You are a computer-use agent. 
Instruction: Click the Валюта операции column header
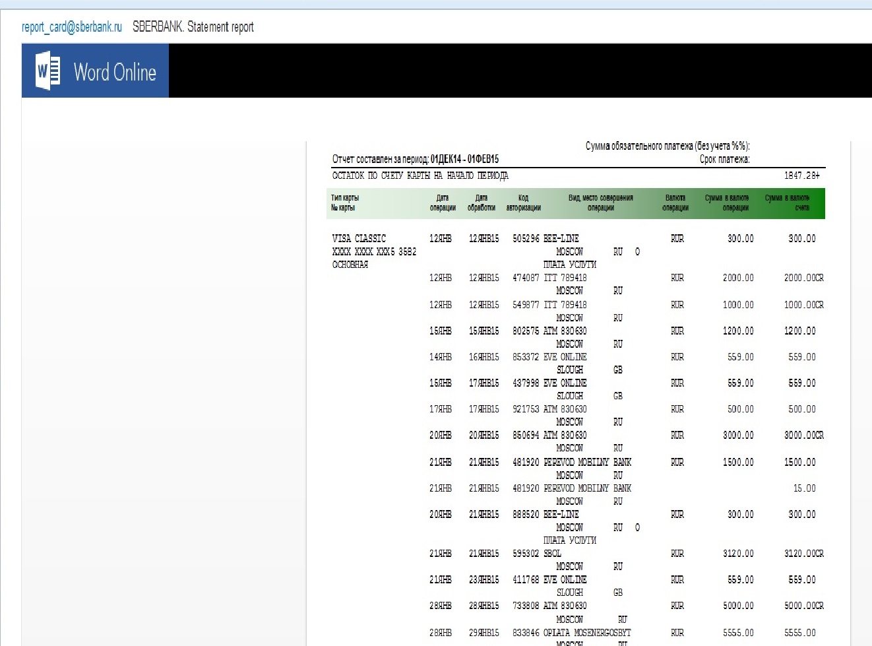(x=675, y=203)
